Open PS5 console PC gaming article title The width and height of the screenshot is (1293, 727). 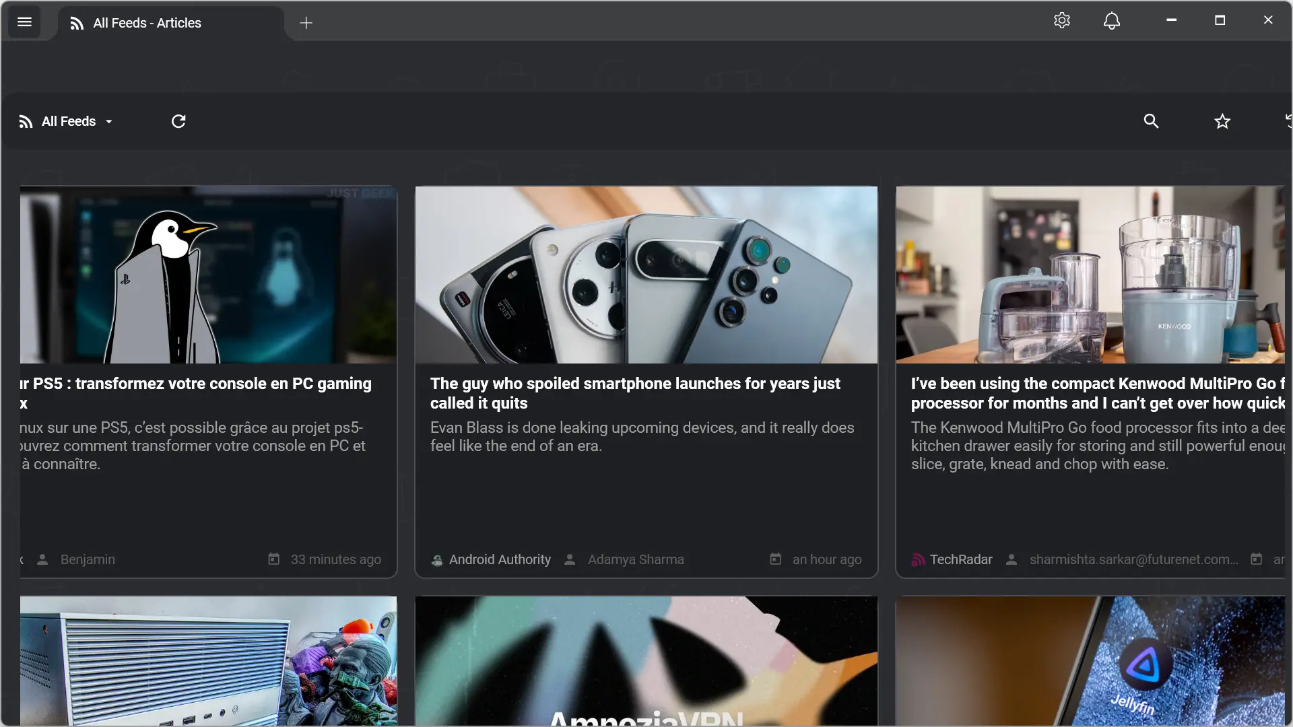coord(195,393)
